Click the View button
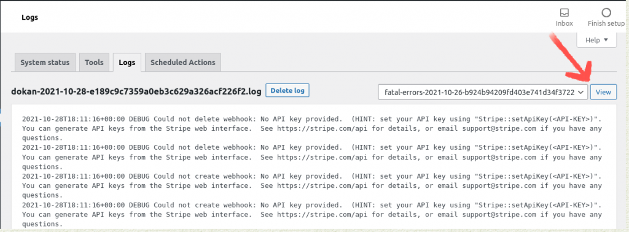 [x=603, y=92]
